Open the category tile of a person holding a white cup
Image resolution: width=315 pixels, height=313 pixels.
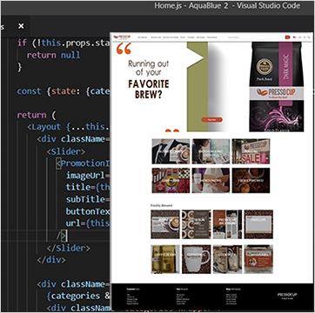pyautogui.click(x=211, y=180)
